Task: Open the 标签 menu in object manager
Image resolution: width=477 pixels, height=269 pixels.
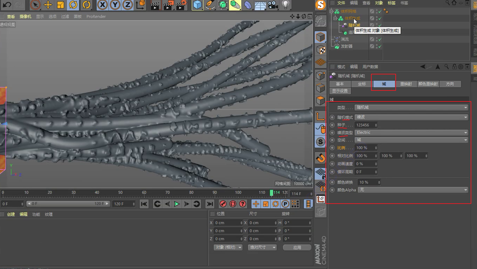Action: point(392,3)
